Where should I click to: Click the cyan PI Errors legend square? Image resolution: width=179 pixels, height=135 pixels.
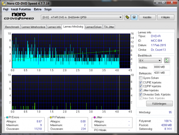[7, 117]
